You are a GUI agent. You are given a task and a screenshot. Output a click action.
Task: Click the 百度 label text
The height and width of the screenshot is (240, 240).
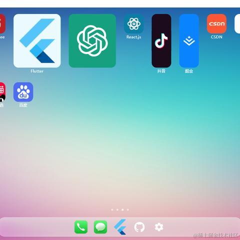click(x=23, y=105)
